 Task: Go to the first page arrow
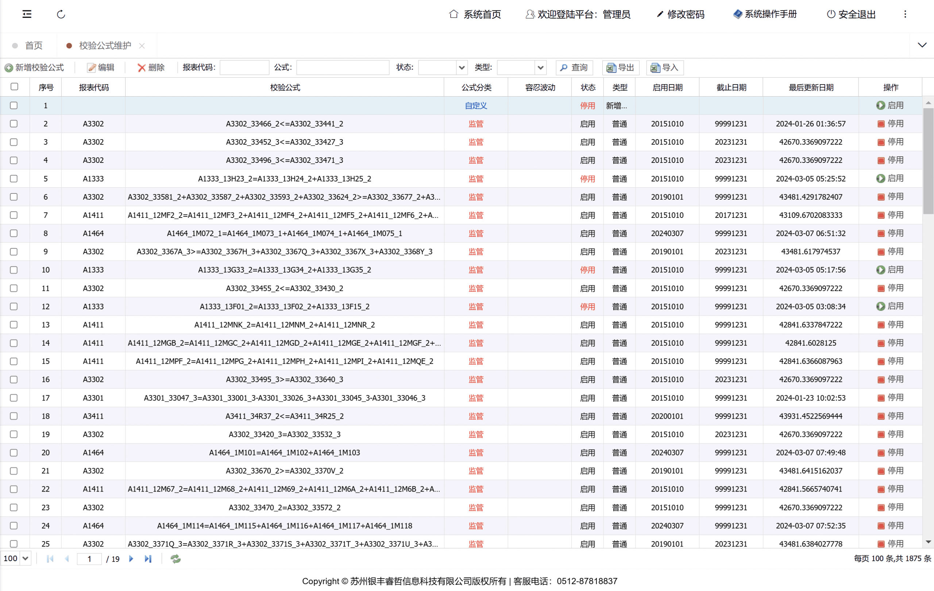50,559
